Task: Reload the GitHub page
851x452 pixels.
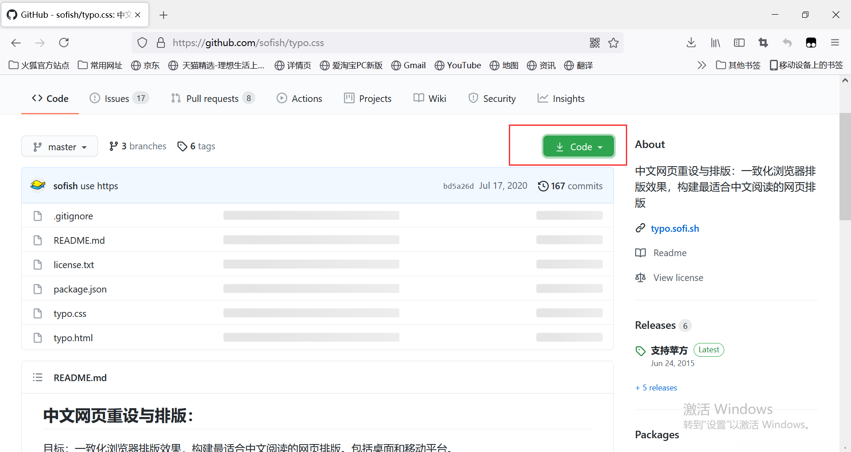Action: tap(64, 43)
